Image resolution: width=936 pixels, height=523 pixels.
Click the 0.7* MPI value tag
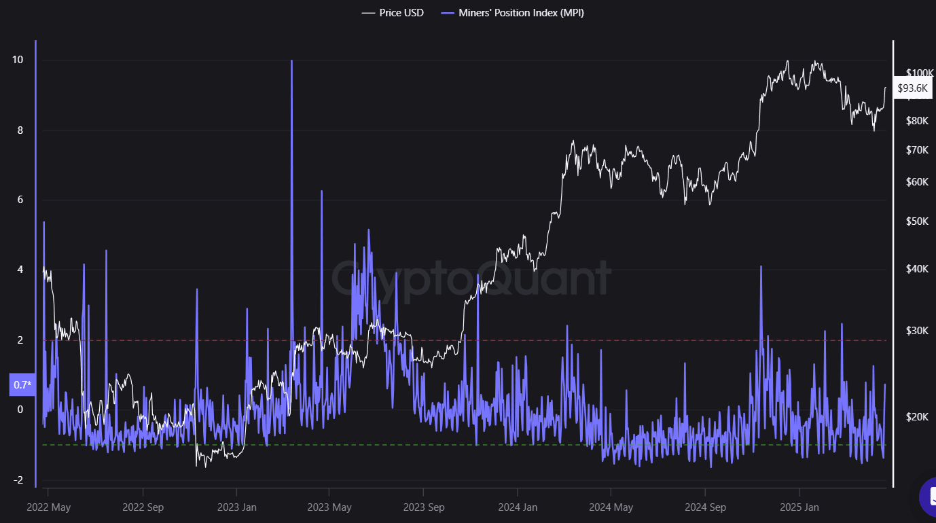click(x=22, y=385)
